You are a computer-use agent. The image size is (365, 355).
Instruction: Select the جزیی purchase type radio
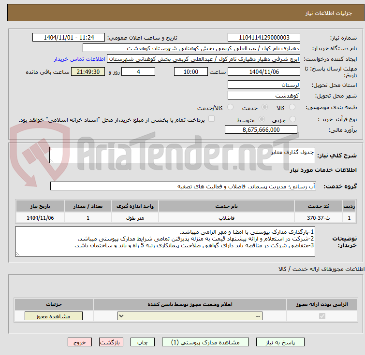292,119
